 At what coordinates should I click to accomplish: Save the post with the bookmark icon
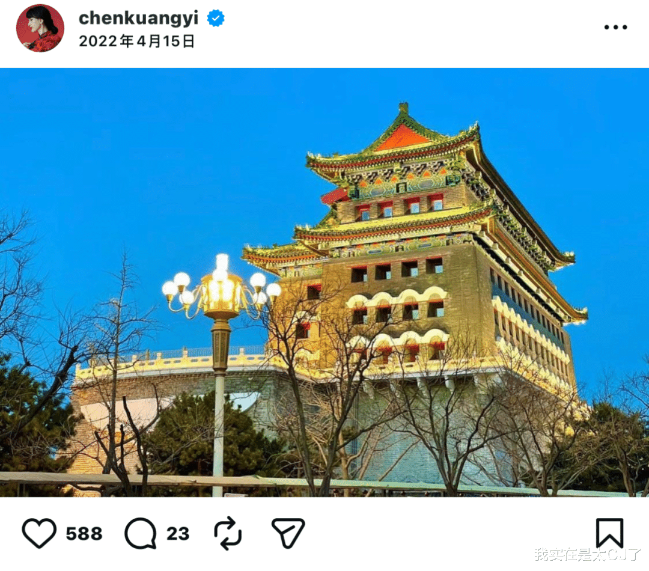(x=610, y=533)
